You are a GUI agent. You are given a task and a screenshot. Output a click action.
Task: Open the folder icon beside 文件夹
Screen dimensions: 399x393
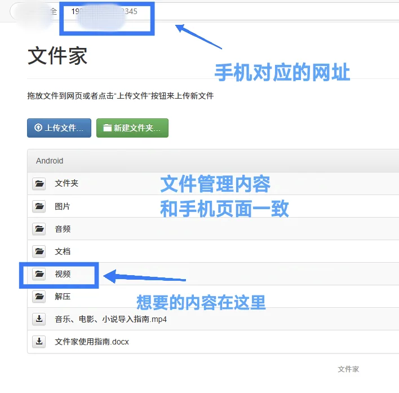[39, 183]
